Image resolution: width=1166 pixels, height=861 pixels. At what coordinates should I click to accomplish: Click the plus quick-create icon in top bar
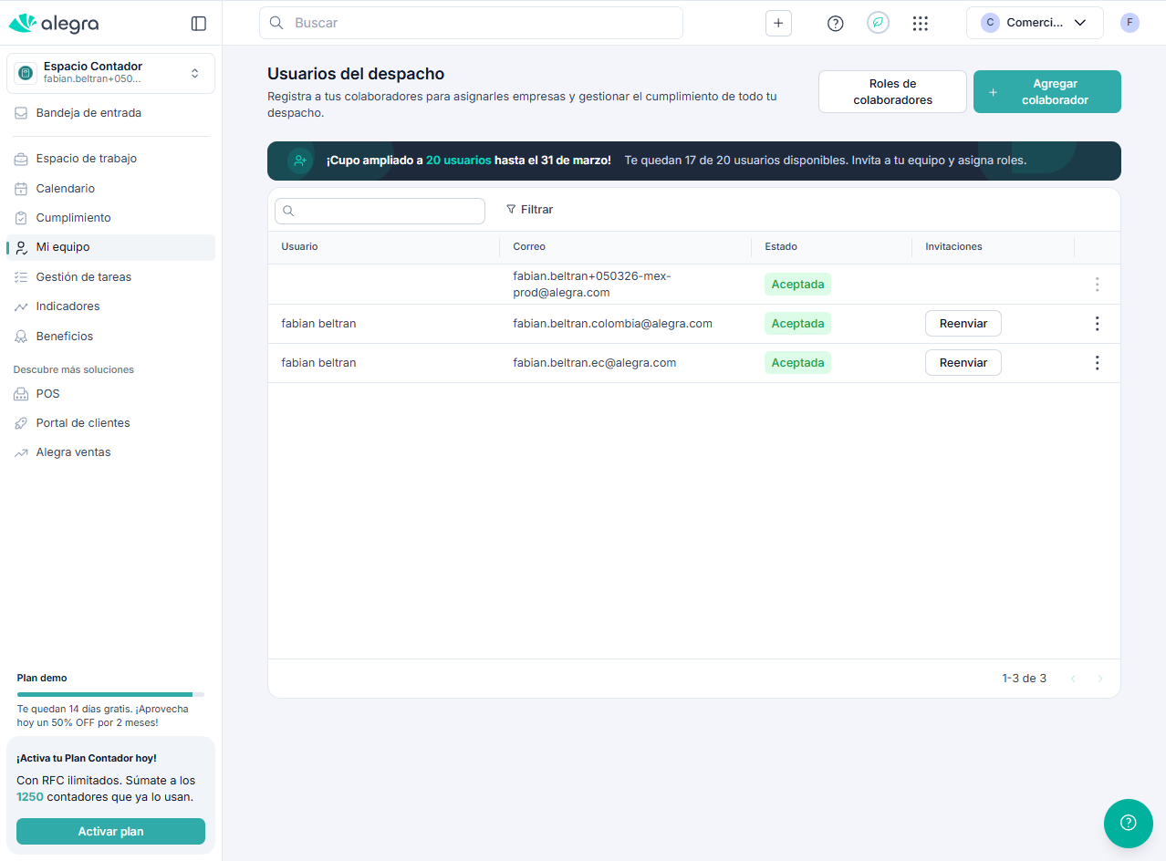(x=778, y=24)
